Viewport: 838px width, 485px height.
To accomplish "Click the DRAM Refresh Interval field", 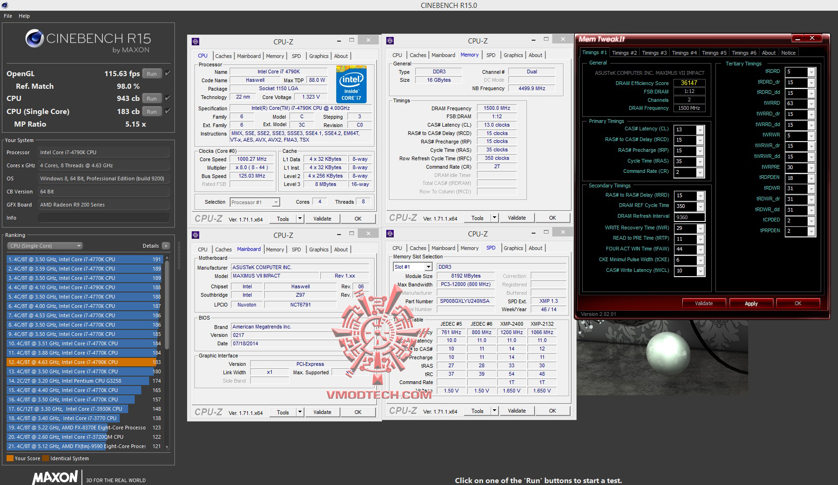I will coord(689,217).
